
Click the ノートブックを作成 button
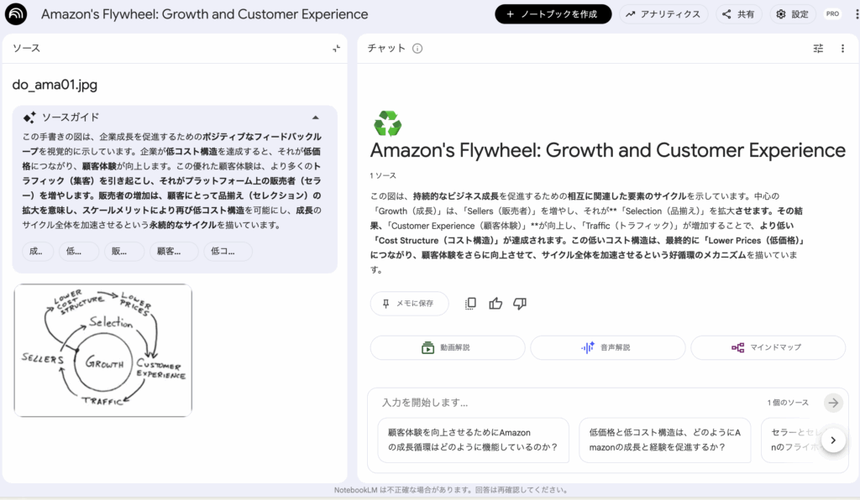[553, 14]
